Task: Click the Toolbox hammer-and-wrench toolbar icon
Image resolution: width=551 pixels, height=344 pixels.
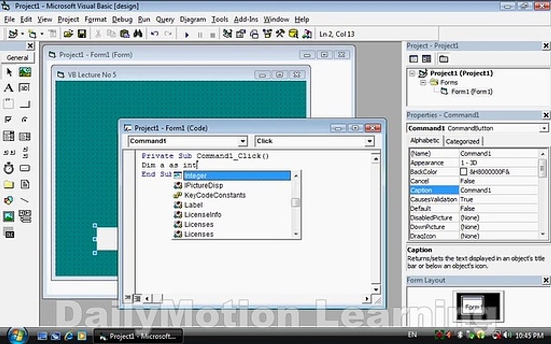Action: pyautogui.click(x=280, y=34)
